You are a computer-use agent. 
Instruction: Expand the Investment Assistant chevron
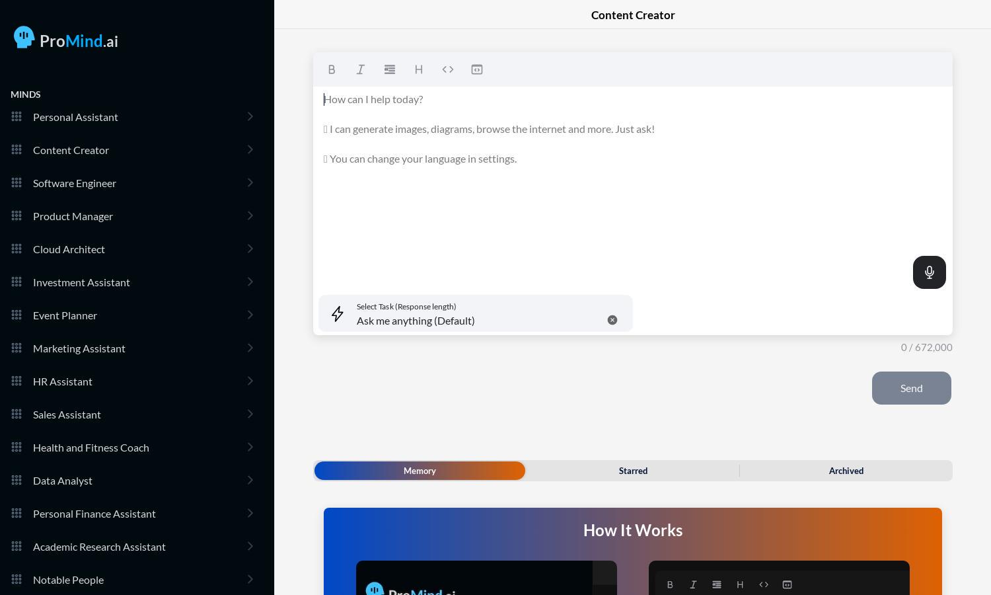(x=250, y=282)
